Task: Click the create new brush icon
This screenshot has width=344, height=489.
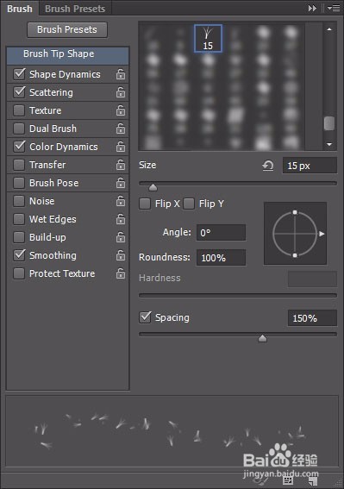Action: pyautogui.click(x=311, y=480)
